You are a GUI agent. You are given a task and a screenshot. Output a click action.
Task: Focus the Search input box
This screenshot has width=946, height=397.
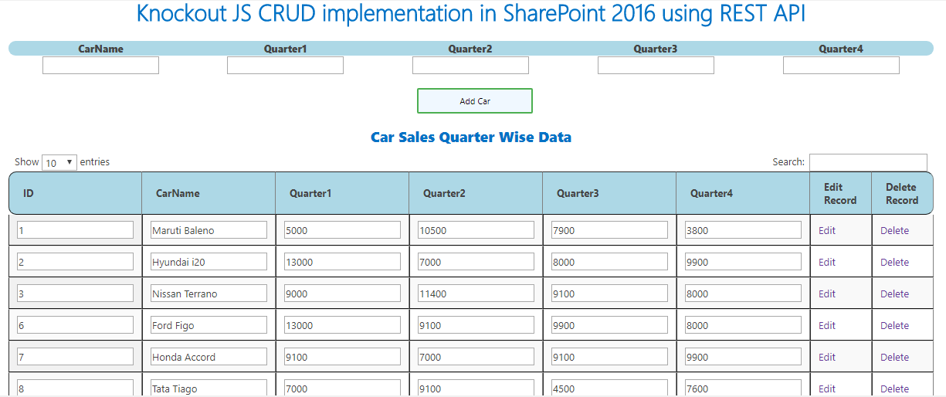click(x=868, y=162)
